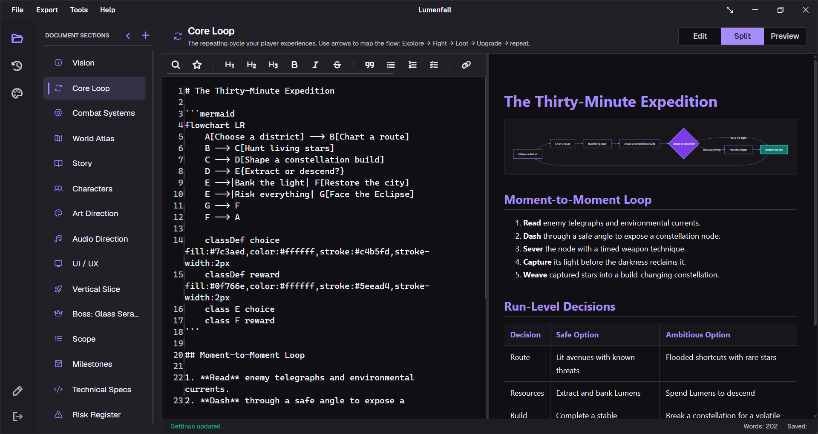Open the Milestones section
818x434 pixels.
point(94,364)
